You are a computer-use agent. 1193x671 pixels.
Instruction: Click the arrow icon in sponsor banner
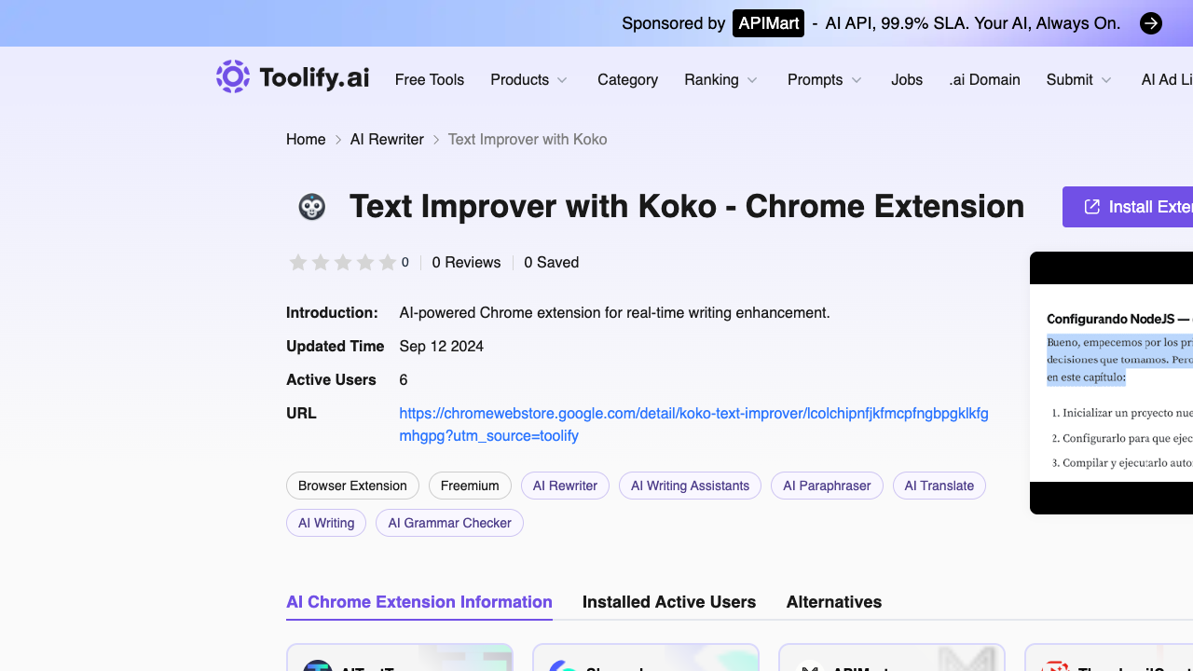1151,23
